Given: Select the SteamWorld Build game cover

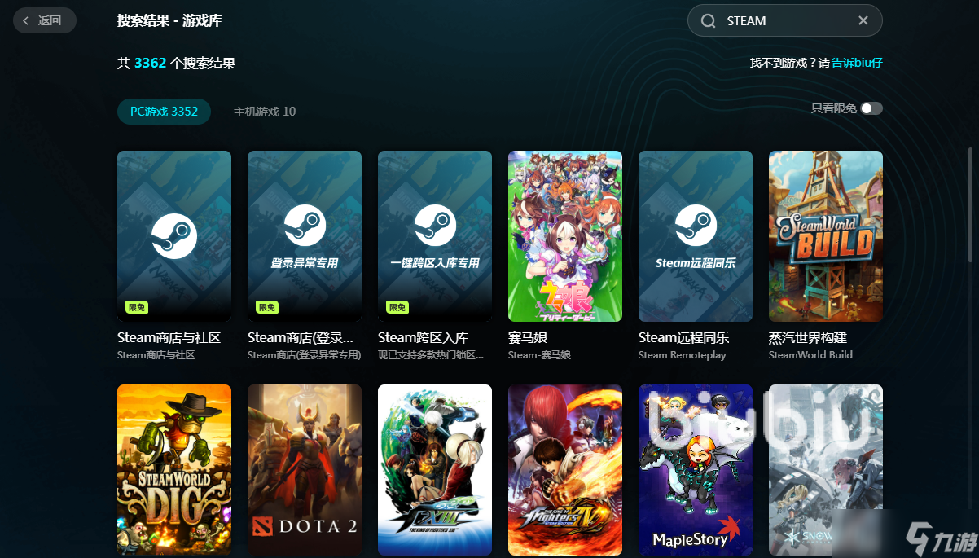Looking at the screenshot, I should (826, 236).
